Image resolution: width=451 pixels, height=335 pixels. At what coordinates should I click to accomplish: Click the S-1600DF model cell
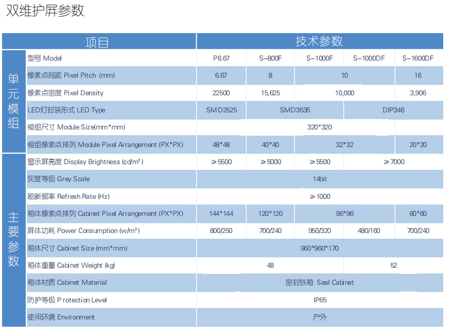pyautogui.click(x=418, y=59)
